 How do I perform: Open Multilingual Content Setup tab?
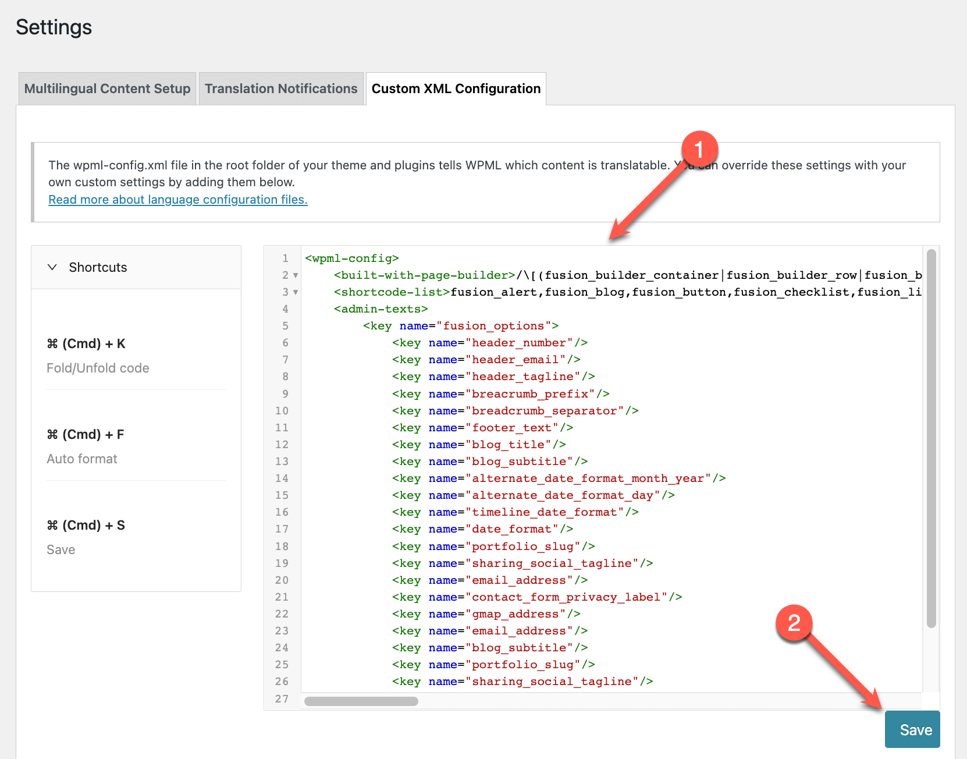108,88
